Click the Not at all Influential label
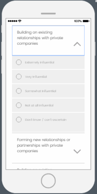Screen dimensions: 97x194 point(39,105)
